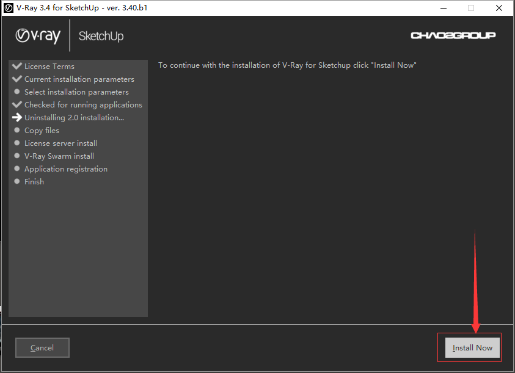Click the V-Ray logo in header

click(38, 36)
